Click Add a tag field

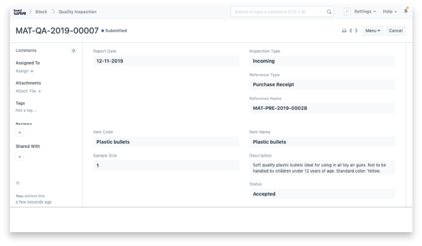click(x=26, y=111)
